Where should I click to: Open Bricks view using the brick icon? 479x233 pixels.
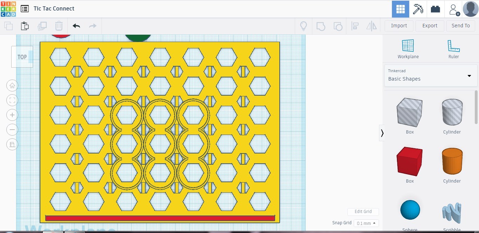point(435,8)
